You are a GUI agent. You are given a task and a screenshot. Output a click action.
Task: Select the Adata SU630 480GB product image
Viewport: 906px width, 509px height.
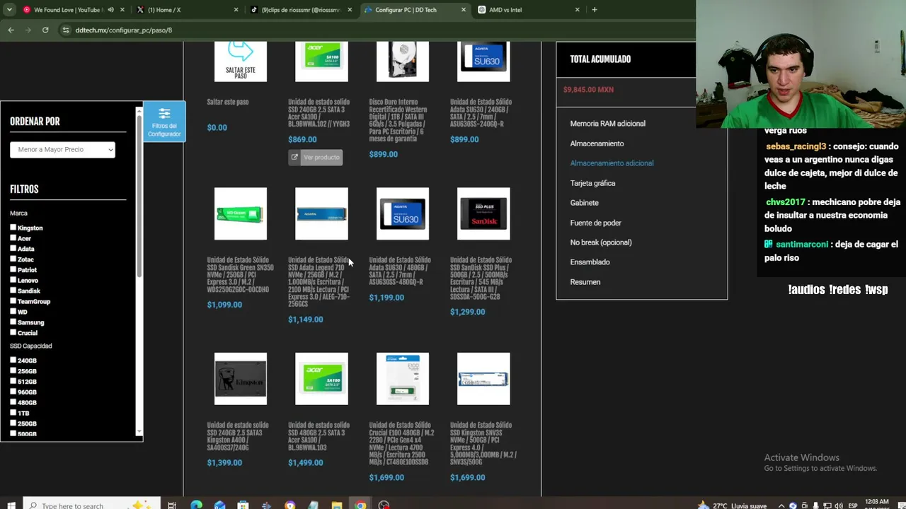click(x=403, y=213)
